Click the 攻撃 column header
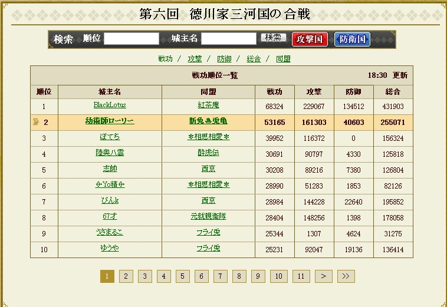This screenshot has height=307, width=447. click(314, 92)
